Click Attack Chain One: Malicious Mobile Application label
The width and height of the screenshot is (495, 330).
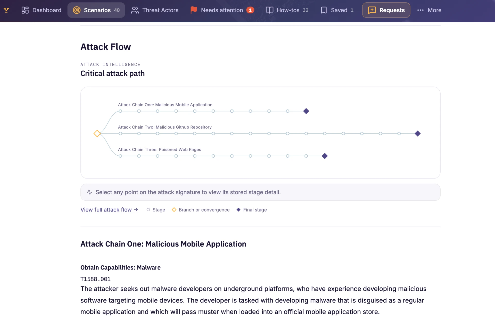coord(165,105)
